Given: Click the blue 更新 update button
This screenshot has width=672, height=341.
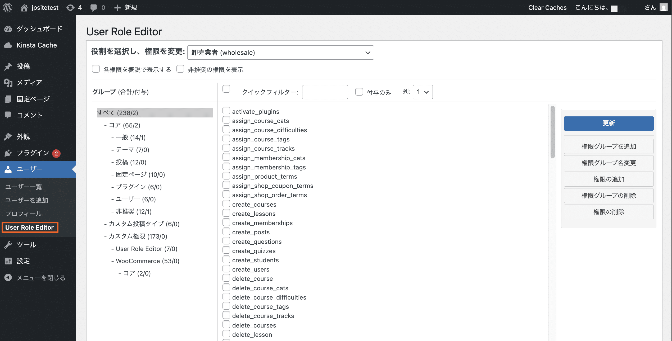Looking at the screenshot, I should 609,123.
